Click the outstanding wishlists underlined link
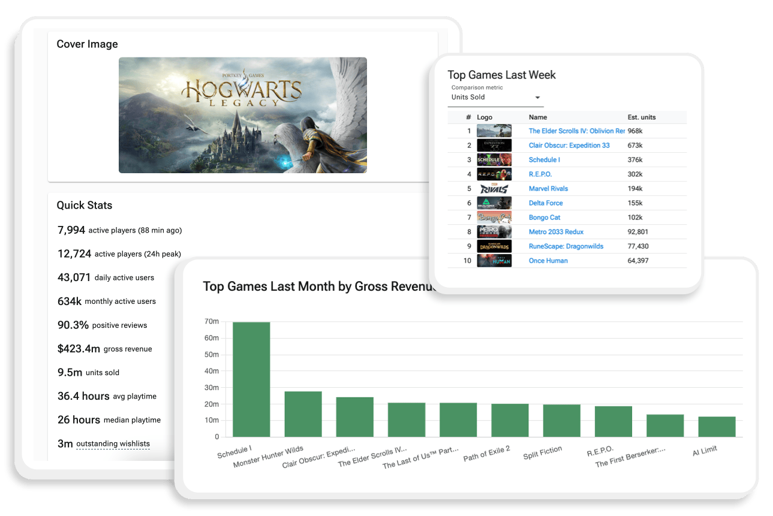 112,443
